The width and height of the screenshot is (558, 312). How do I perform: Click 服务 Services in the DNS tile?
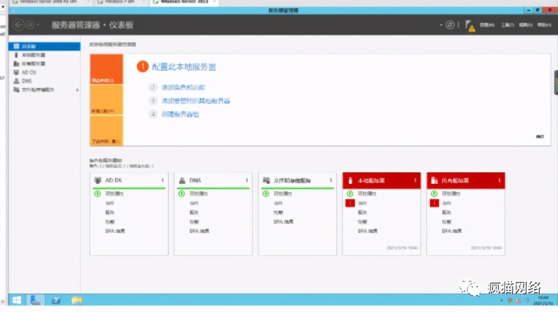(194, 212)
